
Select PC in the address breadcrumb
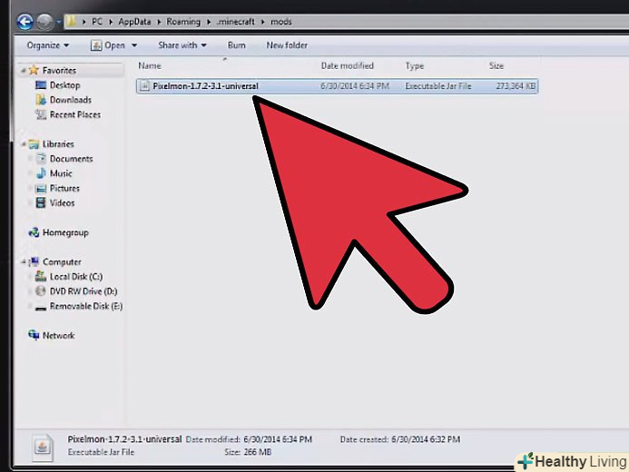97,22
